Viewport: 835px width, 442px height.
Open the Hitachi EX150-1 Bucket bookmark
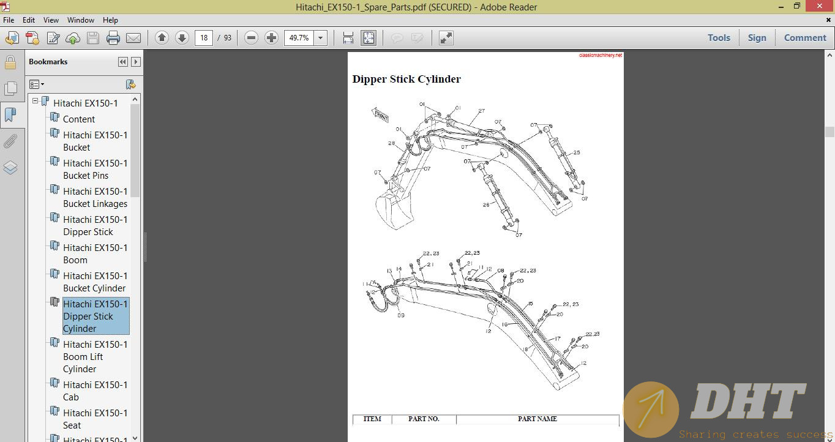tap(95, 141)
